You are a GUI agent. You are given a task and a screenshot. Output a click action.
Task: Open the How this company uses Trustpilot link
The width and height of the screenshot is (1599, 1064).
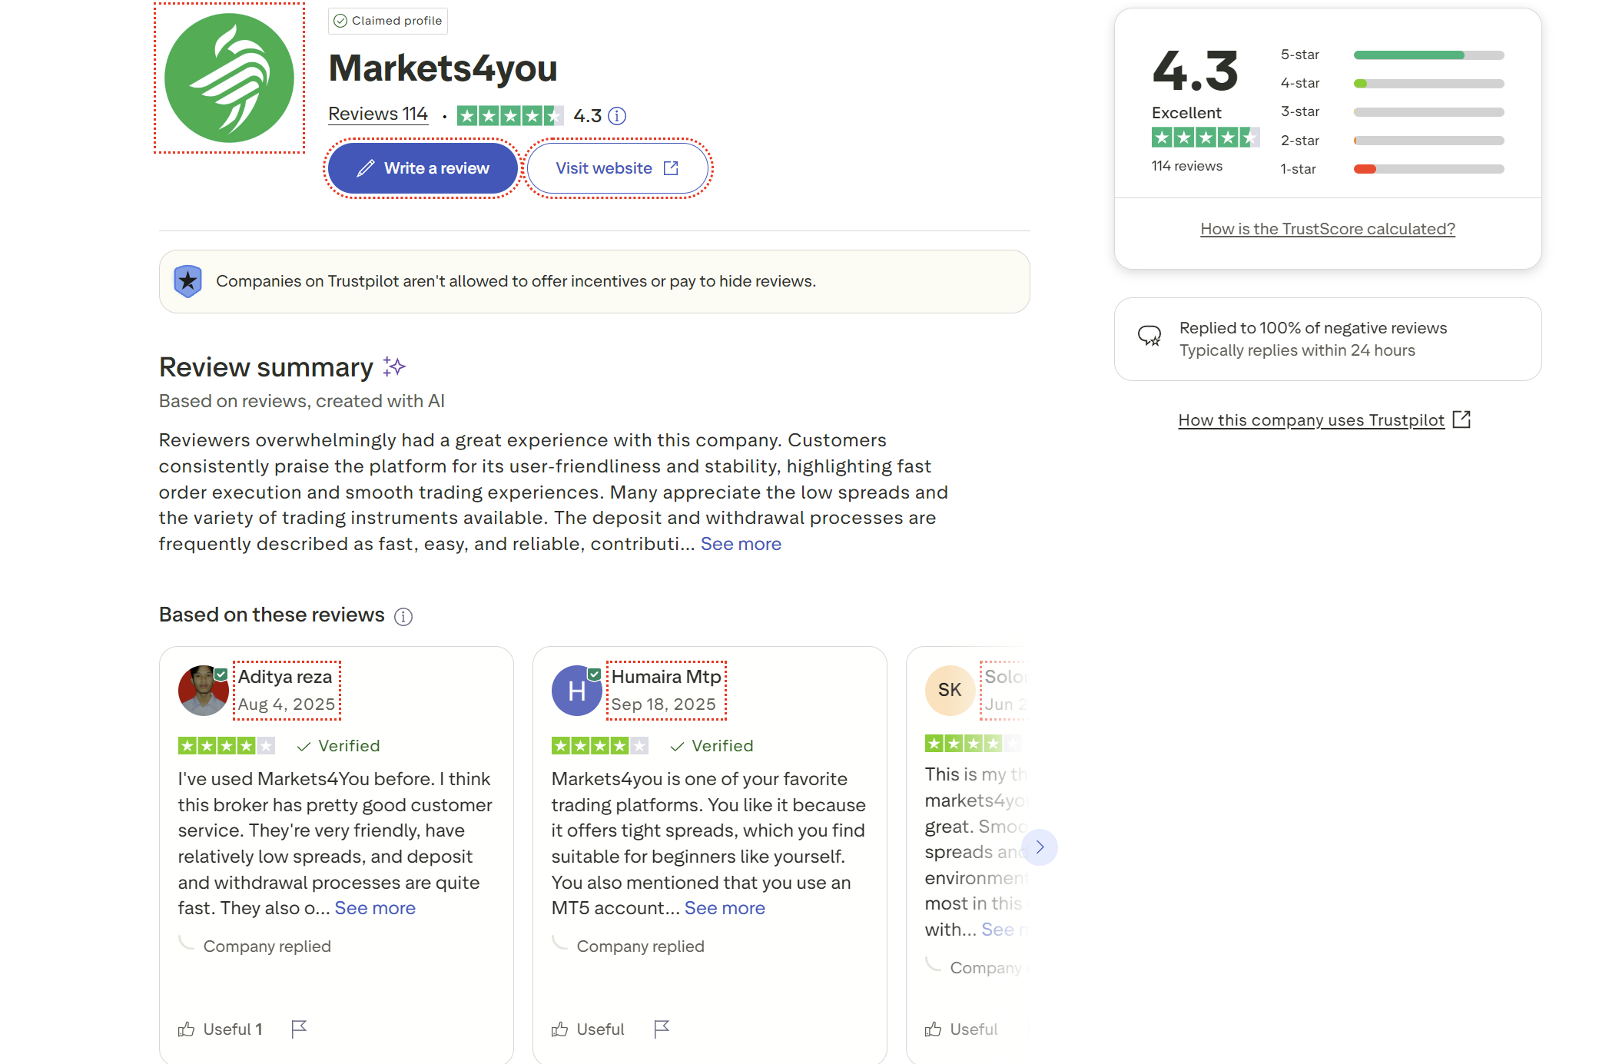pyautogui.click(x=1312, y=419)
